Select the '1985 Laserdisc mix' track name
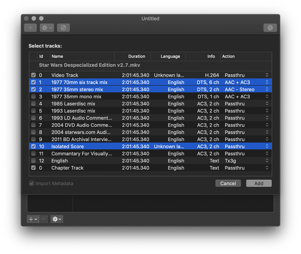 click(73, 104)
